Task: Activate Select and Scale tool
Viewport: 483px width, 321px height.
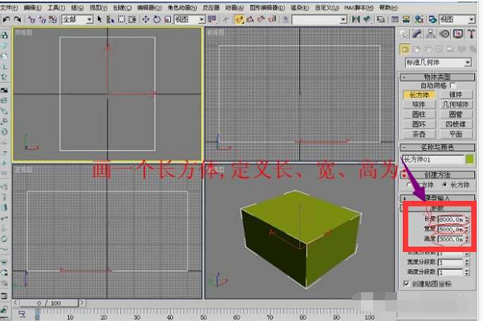Action: 168,19
